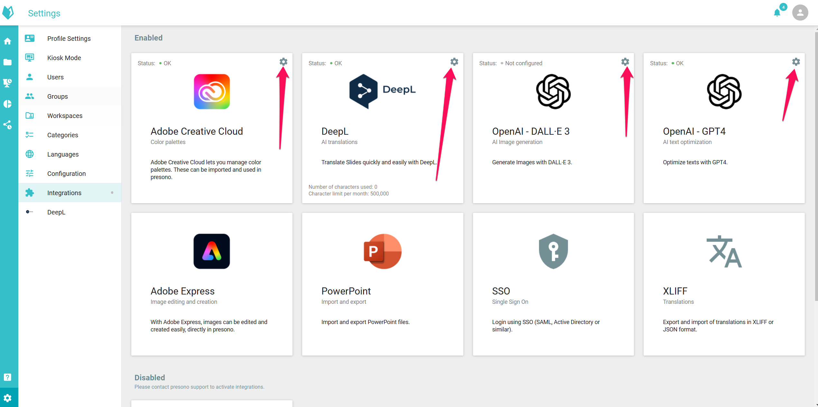Click the Languages globe icon

click(x=30, y=154)
